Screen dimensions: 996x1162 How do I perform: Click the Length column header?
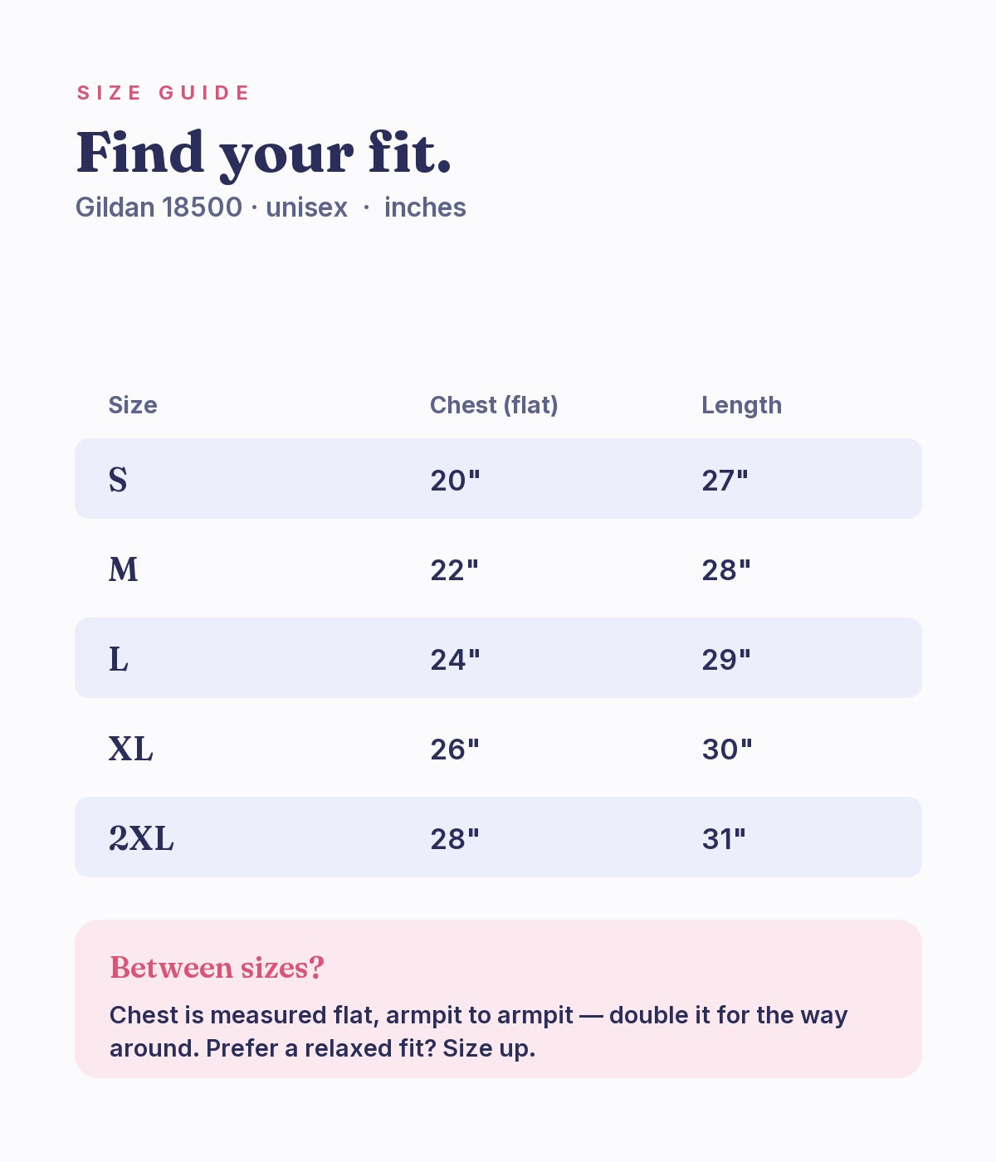pos(742,405)
